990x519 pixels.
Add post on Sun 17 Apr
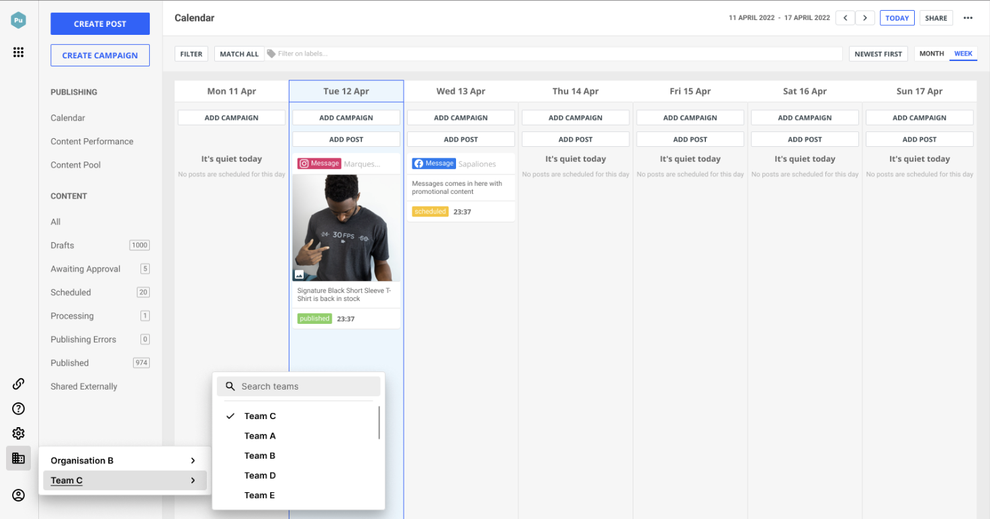[919, 139]
